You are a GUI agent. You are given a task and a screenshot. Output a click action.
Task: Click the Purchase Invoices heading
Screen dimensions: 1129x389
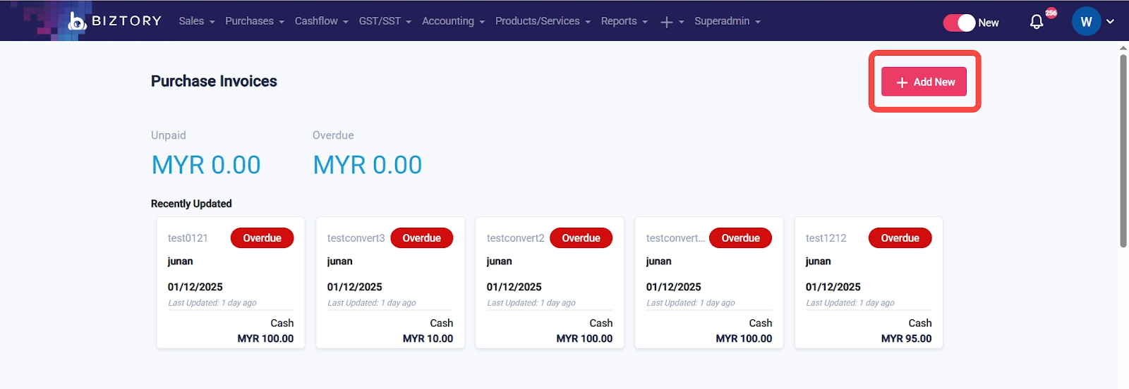214,81
